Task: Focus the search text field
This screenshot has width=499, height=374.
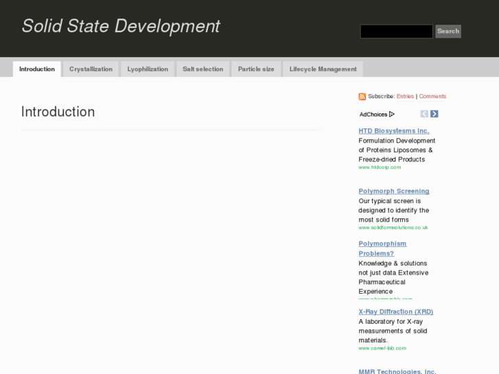Action: (396, 32)
